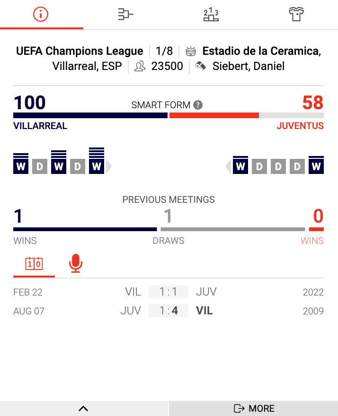Image resolution: width=338 pixels, height=416 pixels.
Task: Click the stadium icon beside Estadio
Action: coord(191,51)
